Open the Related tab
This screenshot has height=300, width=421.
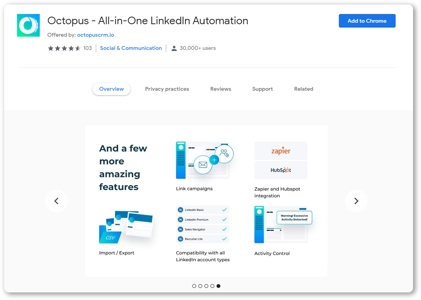click(x=304, y=89)
